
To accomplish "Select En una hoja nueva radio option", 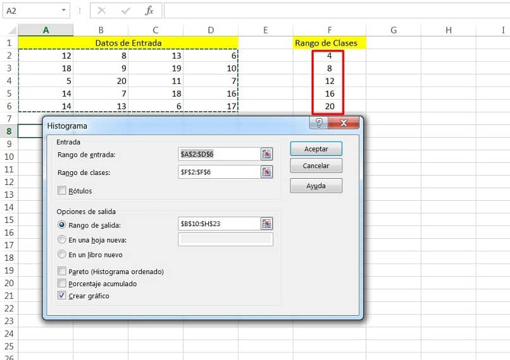I will coord(61,239).
